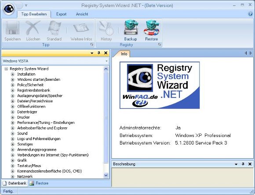This screenshot has width=255, height=195.
Task: Select Tastatur/Maus tree item
Action: [x=29, y=166]
